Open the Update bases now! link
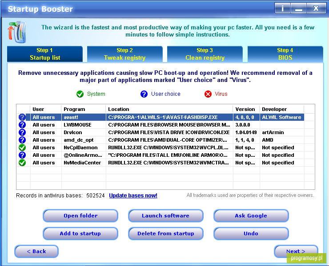The image size is (329, 266). click(x=133, y=196)
